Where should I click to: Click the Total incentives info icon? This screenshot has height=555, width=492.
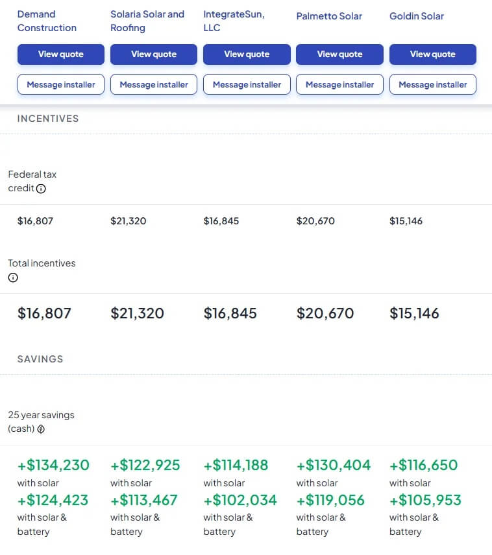coord(13,277)
